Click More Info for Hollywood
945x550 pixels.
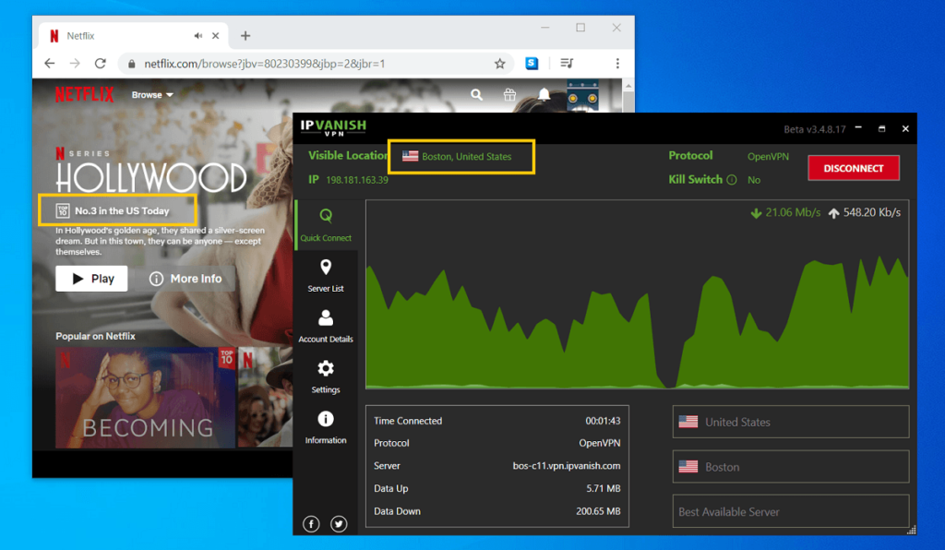[186, 279]
